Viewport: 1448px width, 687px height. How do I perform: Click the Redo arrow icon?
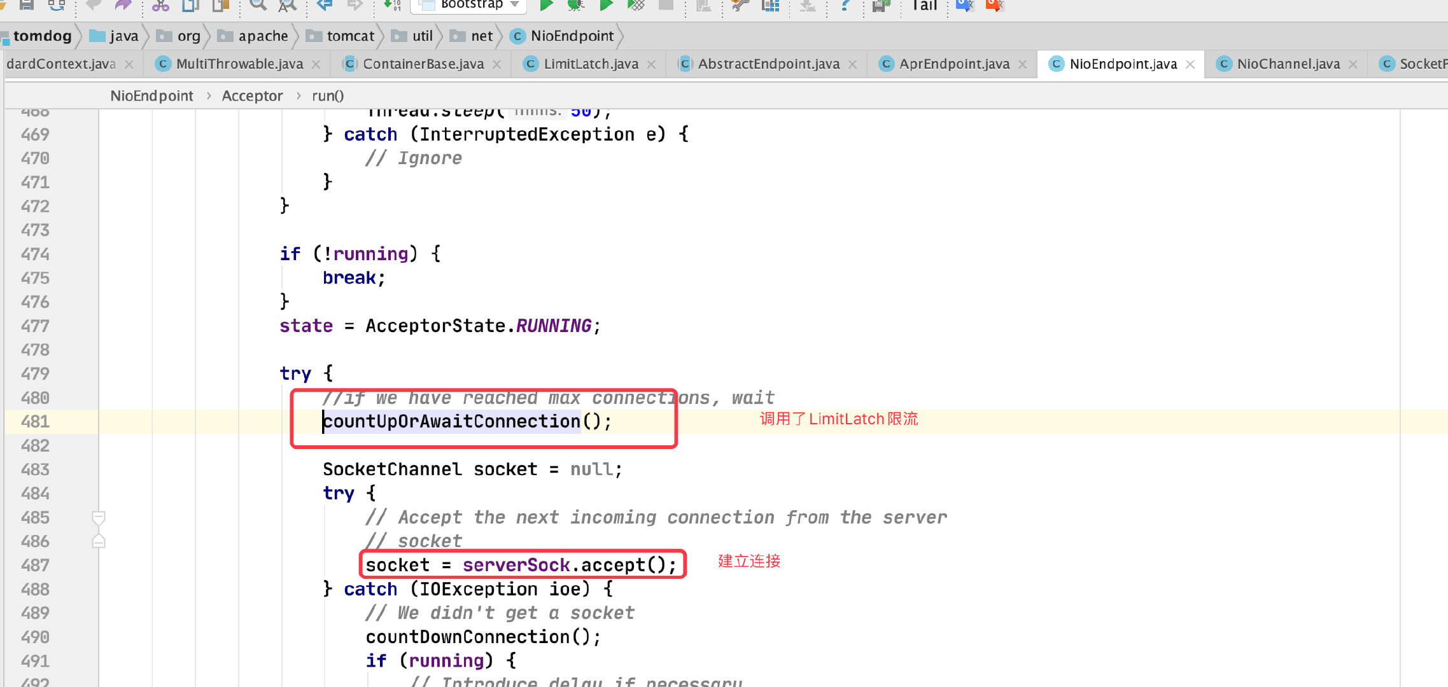tap(123, 4)
